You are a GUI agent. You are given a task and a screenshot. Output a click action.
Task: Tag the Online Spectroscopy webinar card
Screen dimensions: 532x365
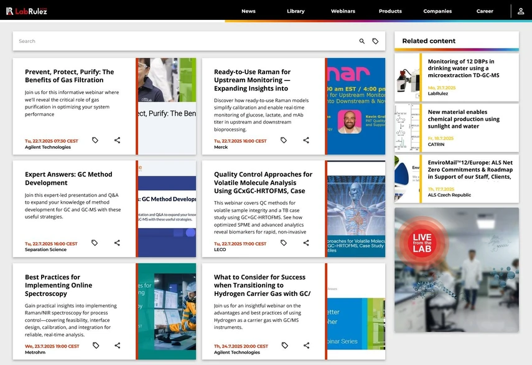coord(96,345)
